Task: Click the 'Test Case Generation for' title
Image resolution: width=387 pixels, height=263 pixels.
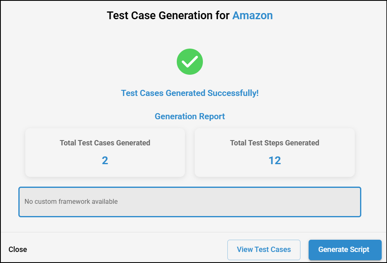Action: click(168, 16)
